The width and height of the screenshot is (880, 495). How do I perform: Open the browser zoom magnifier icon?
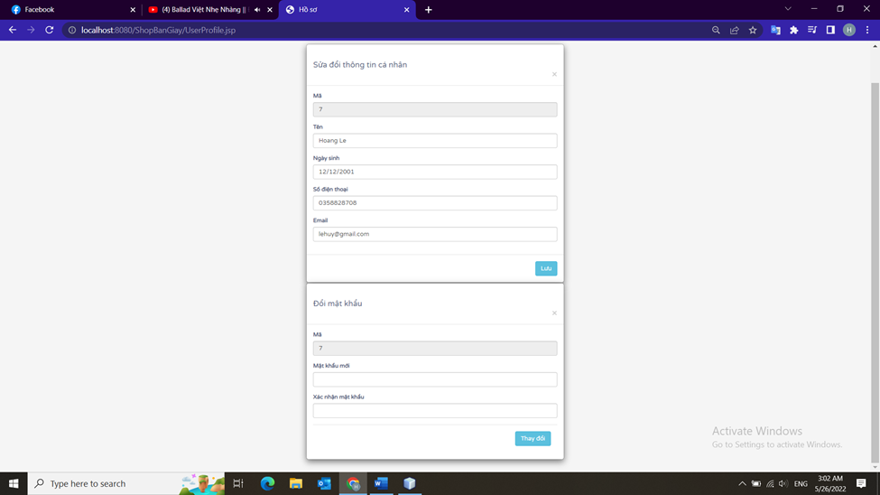716,31
